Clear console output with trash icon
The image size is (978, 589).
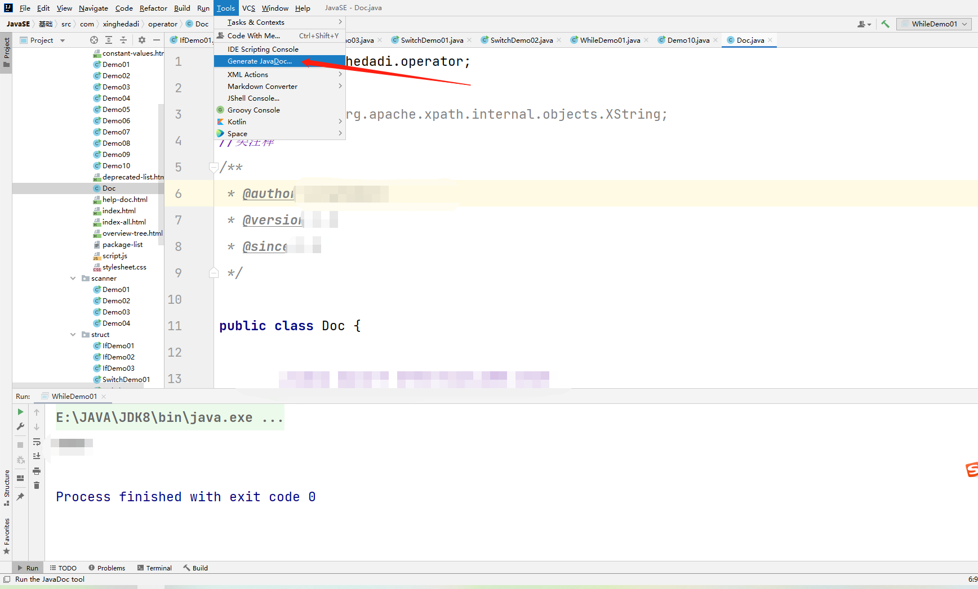pos(37,485)
